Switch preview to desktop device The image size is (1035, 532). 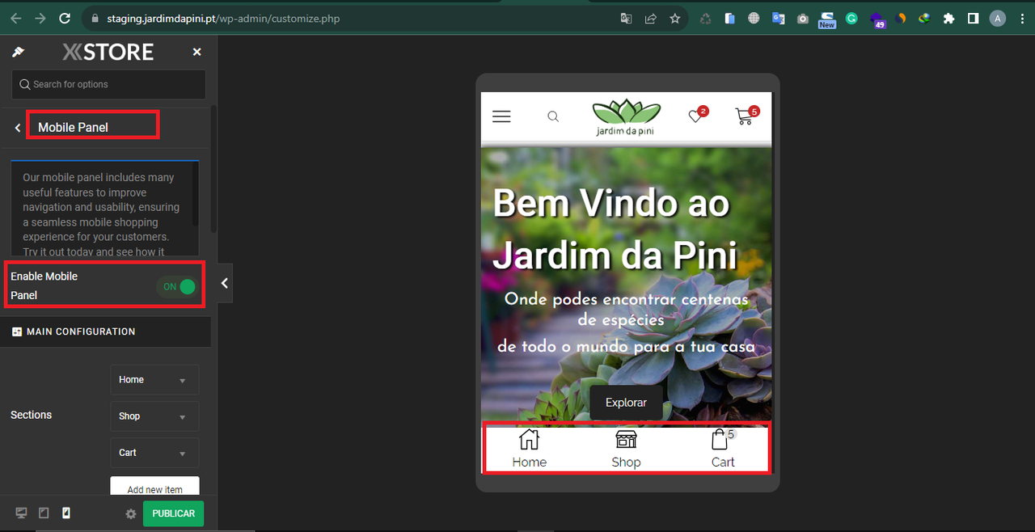pos(22,513)
